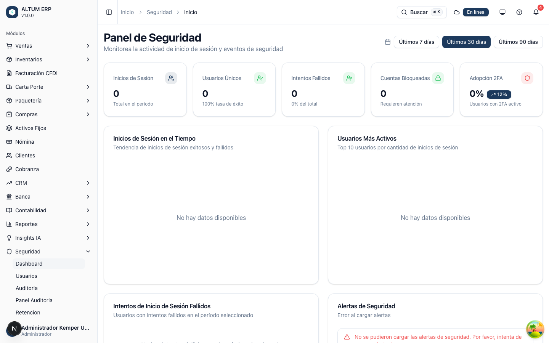The height and width of the screenshot is (343, 549).
Task: Toggle the sidebar panel icon
Action: click(109, 12)
